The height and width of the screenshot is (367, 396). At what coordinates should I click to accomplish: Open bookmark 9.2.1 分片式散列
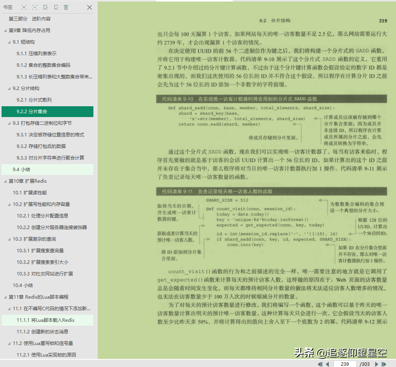tap(34, 100)
